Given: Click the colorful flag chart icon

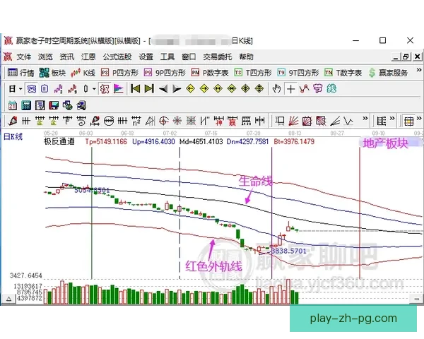Looking at the screenshot, I should tap(119, 89).
